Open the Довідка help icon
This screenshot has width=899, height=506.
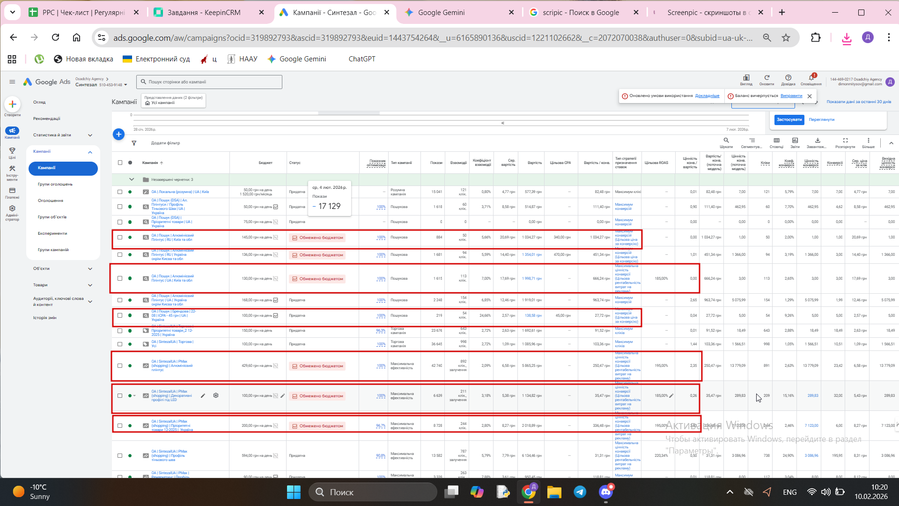pos(788,78)
